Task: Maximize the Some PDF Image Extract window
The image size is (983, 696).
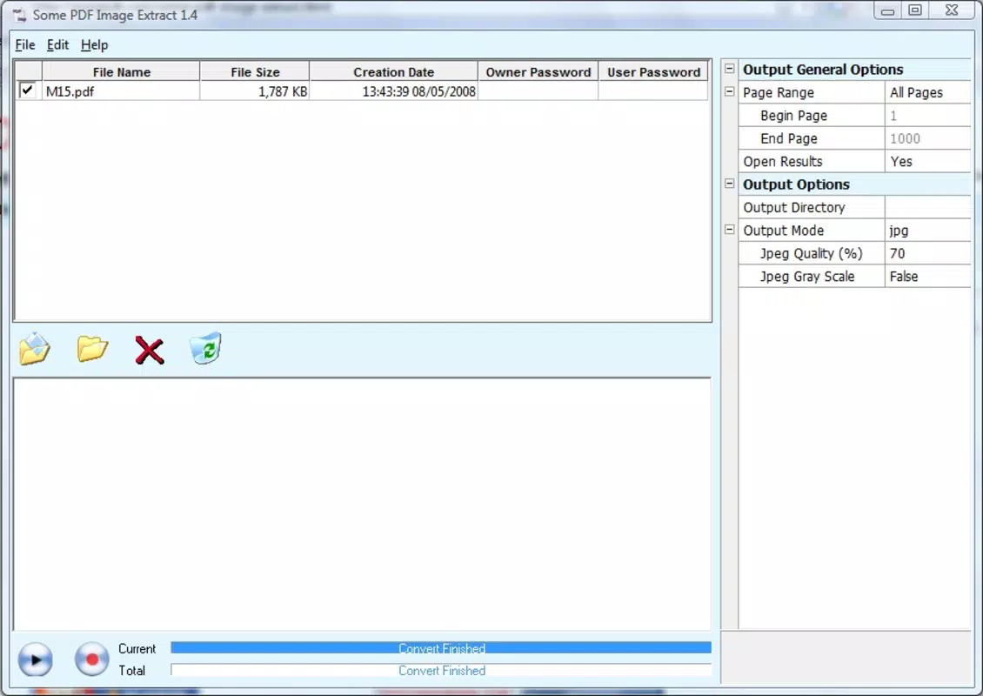Action: (915, 10)
